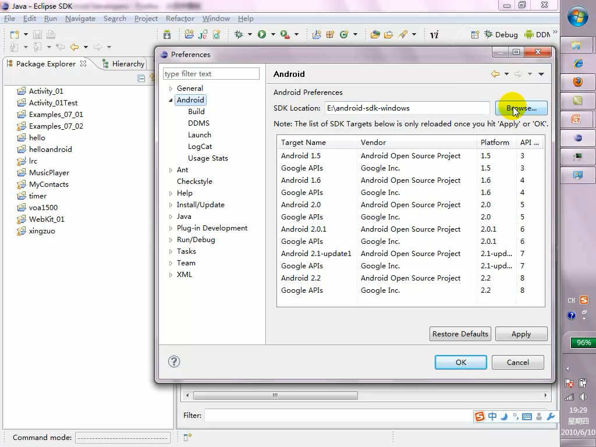Click the Debug bug icon in toolbar
The height and width of the screenshot is (447, 596).
tap(239, 35)
